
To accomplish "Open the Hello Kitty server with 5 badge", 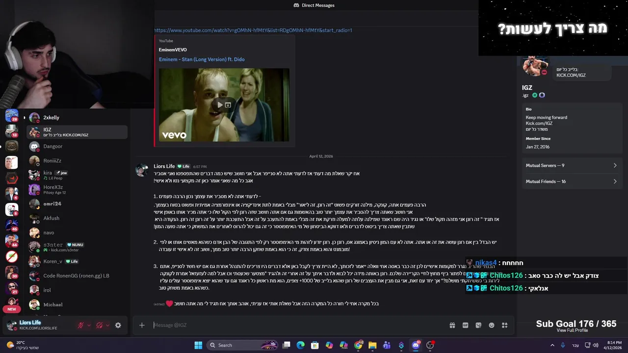I will (x=12, y=209).
